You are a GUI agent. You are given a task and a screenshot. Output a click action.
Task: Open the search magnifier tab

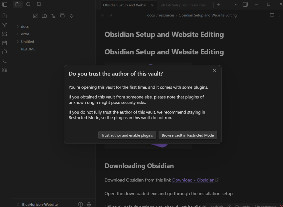click(28, 4)
